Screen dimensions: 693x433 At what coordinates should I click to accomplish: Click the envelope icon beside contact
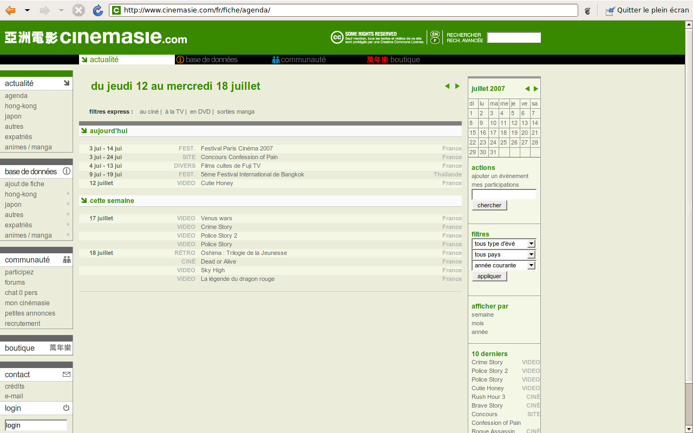66,375
